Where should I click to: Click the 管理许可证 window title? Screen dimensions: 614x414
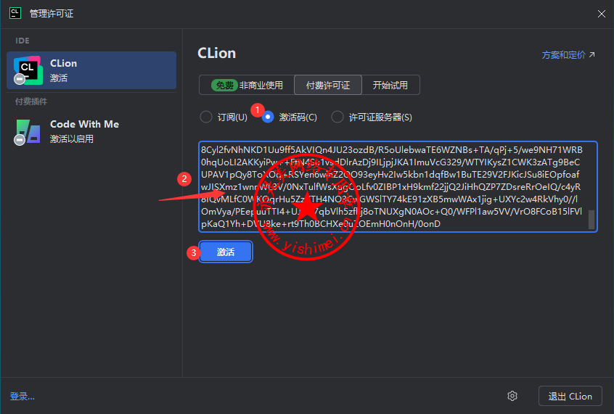point(52,14)
